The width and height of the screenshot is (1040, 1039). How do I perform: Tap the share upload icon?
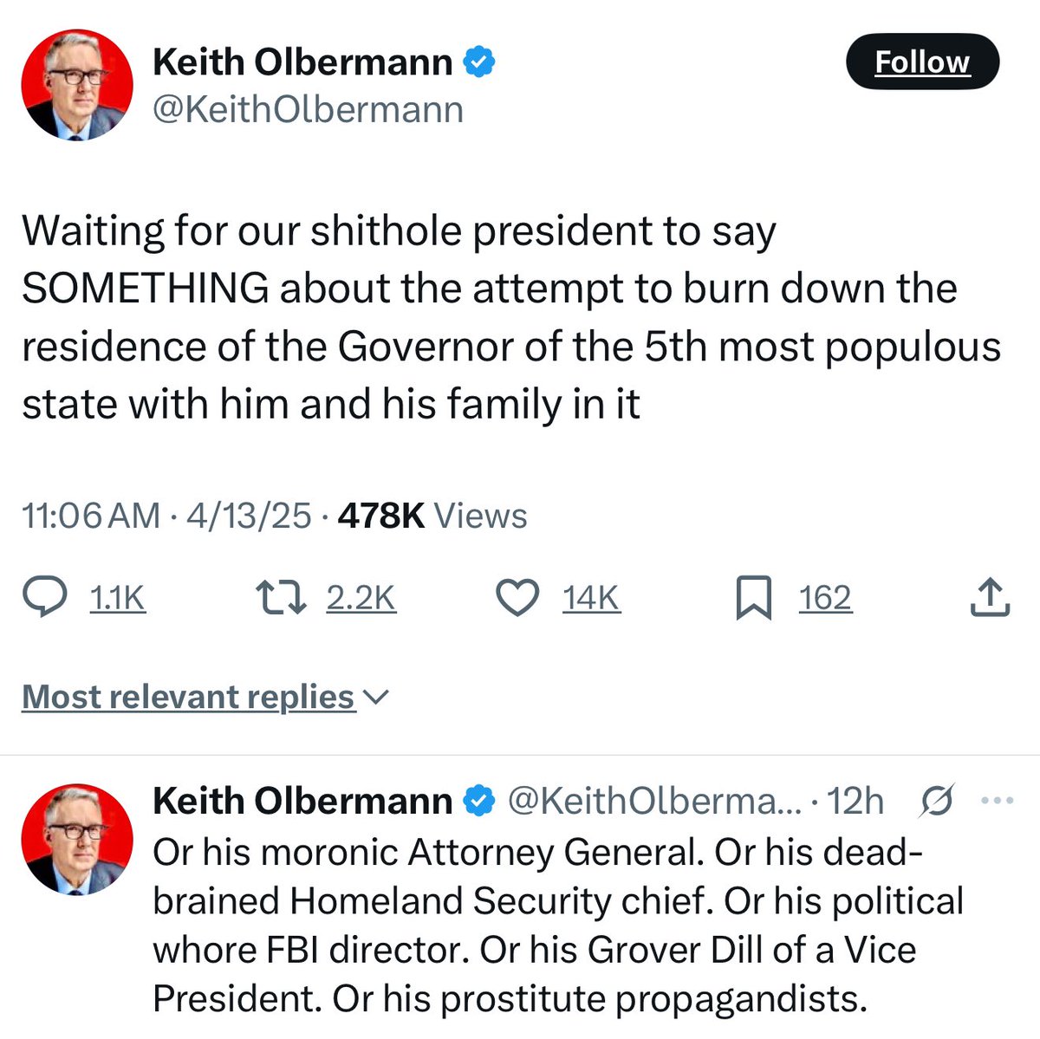(x=990, y=598)
